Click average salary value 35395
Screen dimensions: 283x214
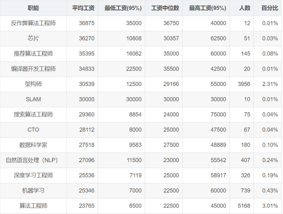tap(87, 53)
